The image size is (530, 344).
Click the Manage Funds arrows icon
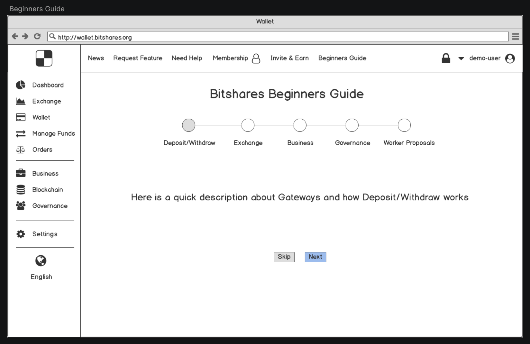[x=21, y=133]
